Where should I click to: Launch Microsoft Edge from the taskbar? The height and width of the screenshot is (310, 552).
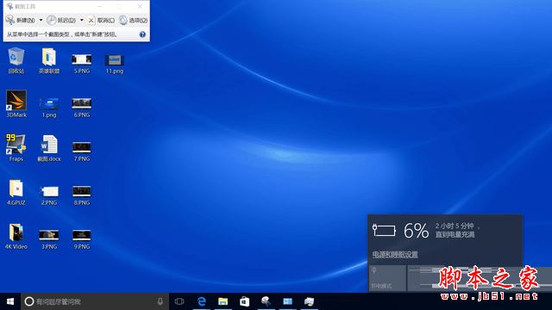pyautogui.click(x=201, y=301)
